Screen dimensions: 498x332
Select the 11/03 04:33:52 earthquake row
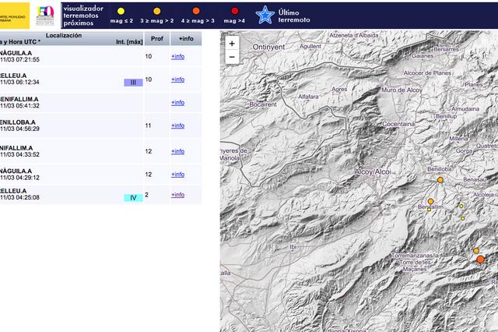(x=100, y=151)
